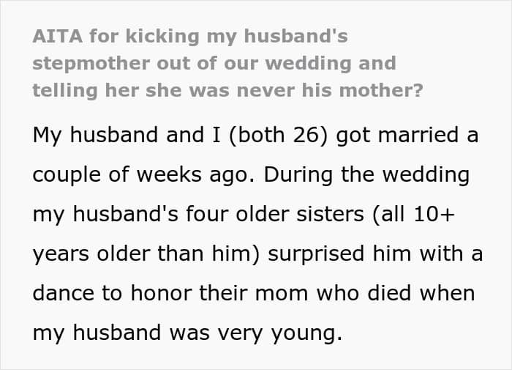Open the post title about kicking husband's stepmother
The image size is (512, 370).
pyautogui.click(x=227, y=64)
